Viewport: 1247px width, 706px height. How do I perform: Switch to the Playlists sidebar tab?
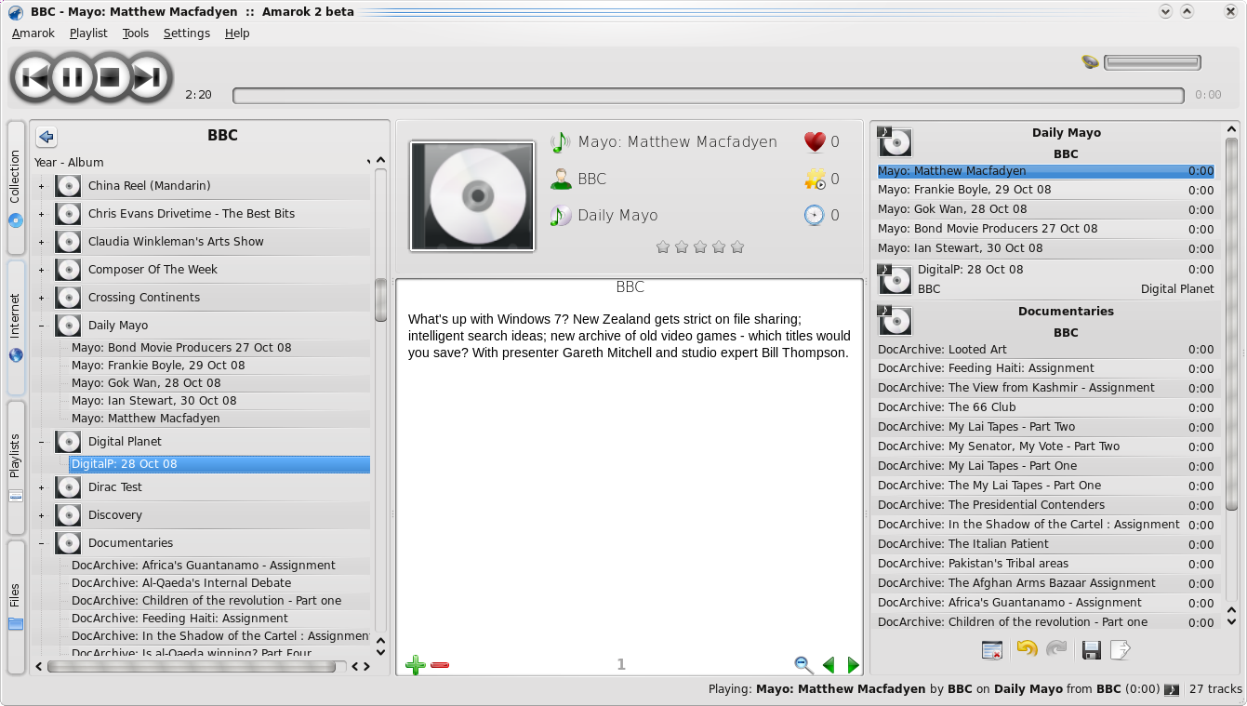coord(16,467)
